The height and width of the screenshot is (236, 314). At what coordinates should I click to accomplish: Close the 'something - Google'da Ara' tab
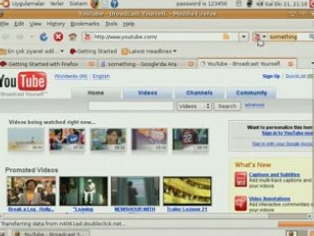(191, 64)
